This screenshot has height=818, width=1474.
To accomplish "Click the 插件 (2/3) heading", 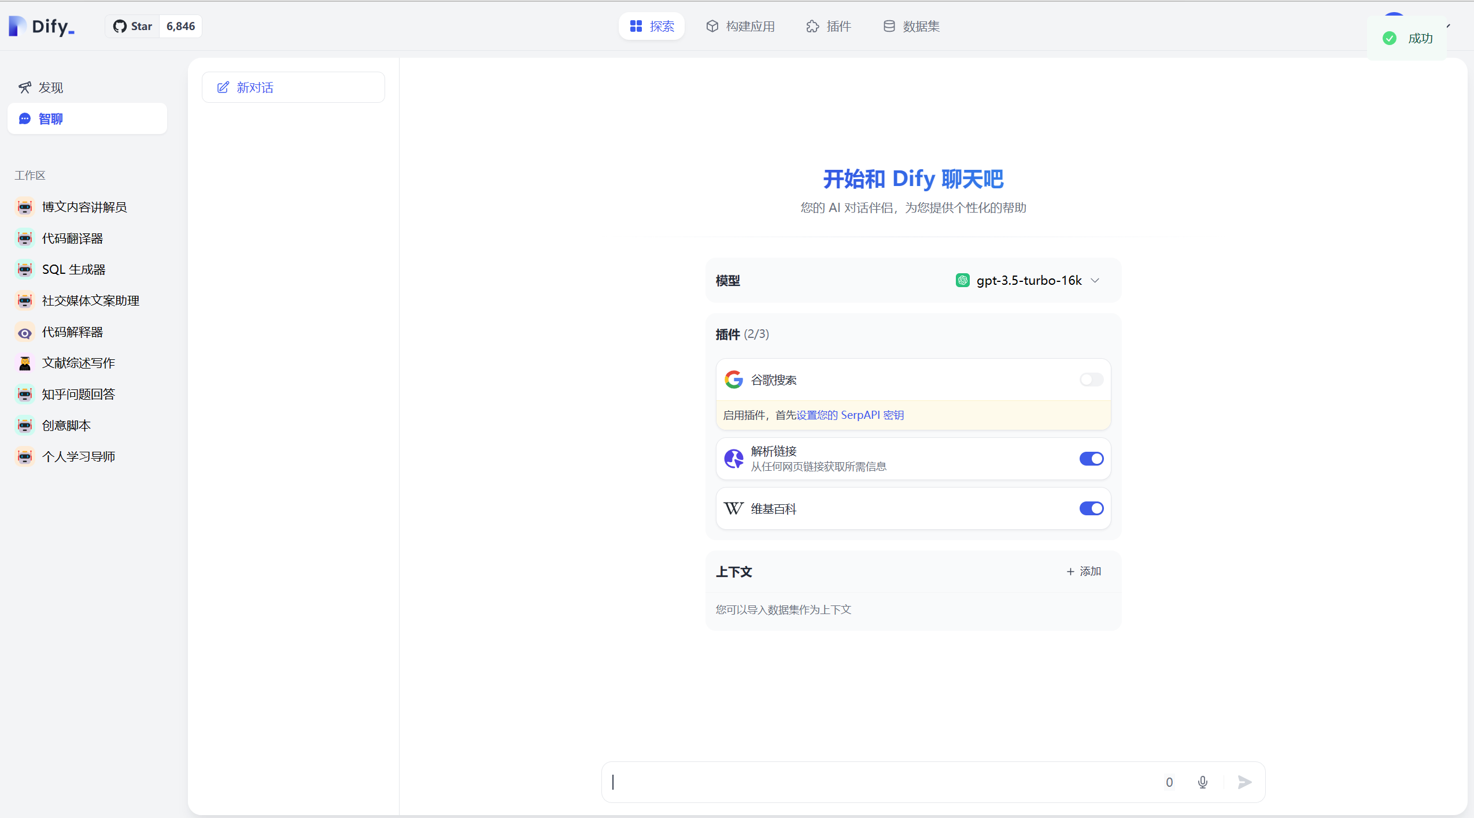I will pyautogui.click(x=742, y=334).
